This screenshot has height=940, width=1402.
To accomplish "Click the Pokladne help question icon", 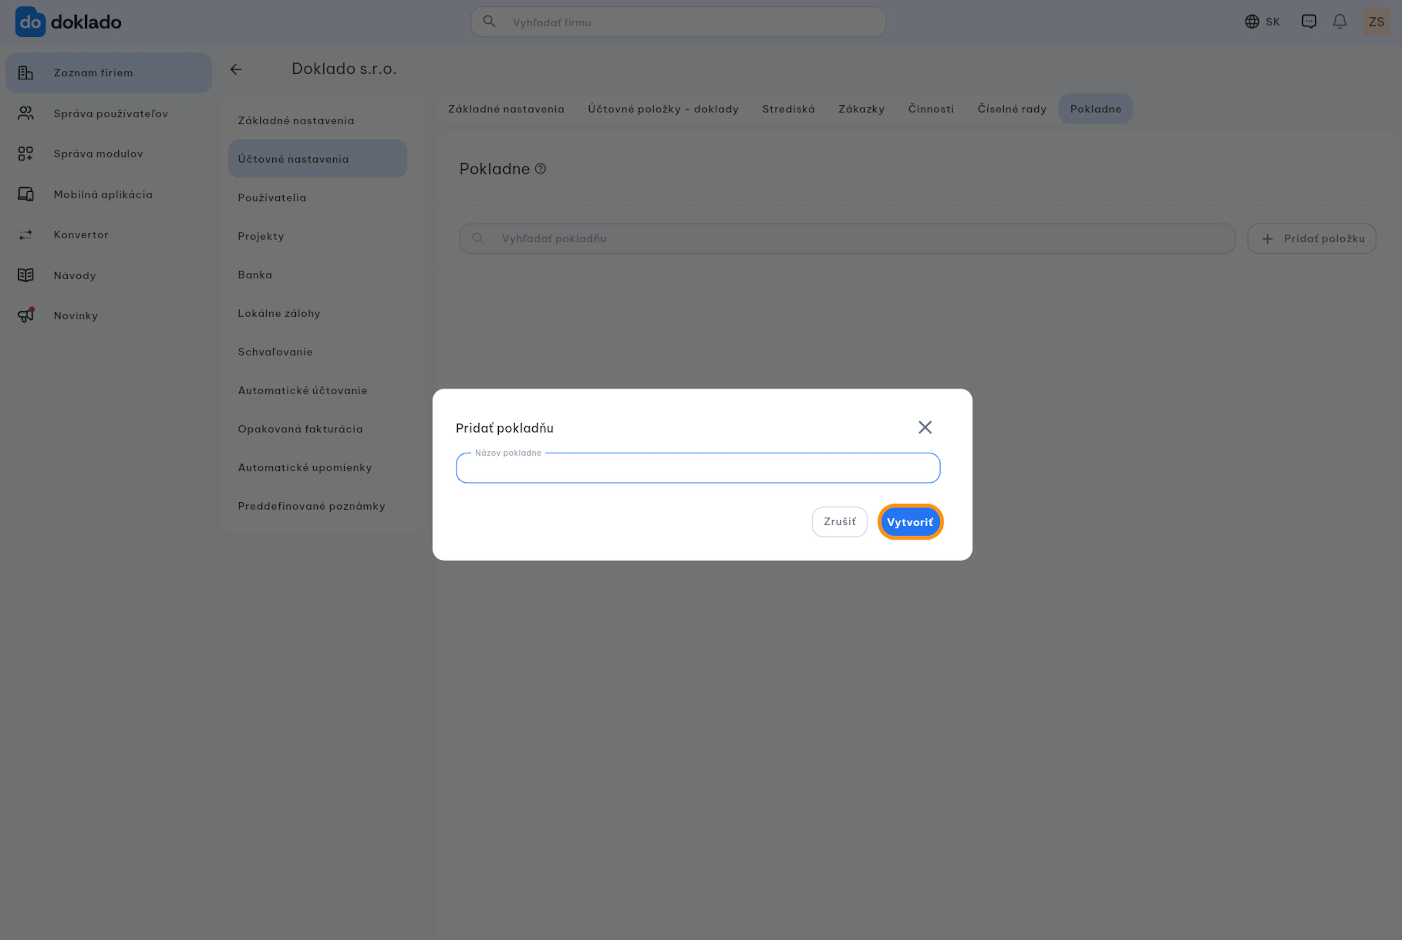I will click(540, 169).
